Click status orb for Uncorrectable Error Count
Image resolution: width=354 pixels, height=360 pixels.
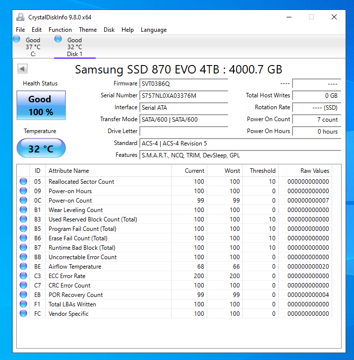click(23, 257)
